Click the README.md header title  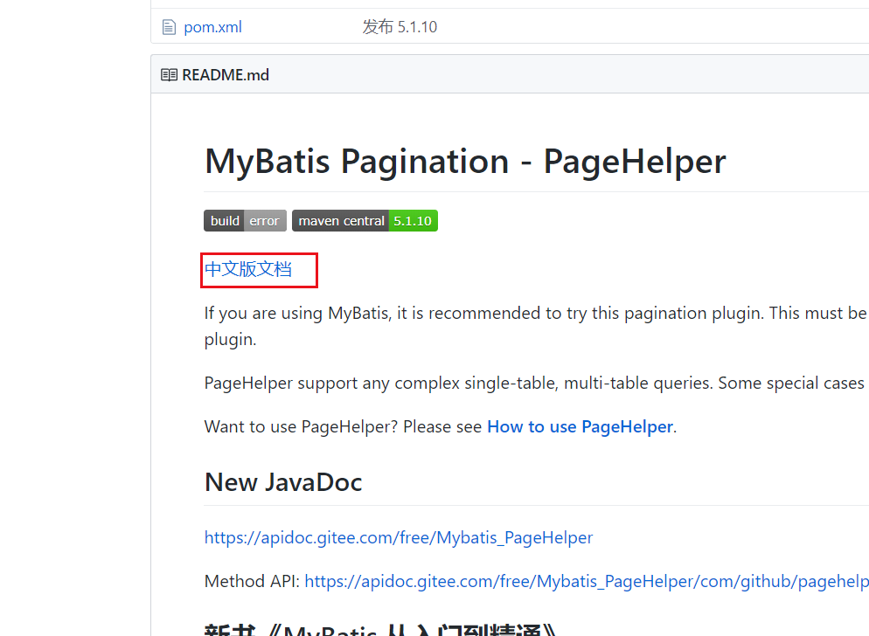226,75
